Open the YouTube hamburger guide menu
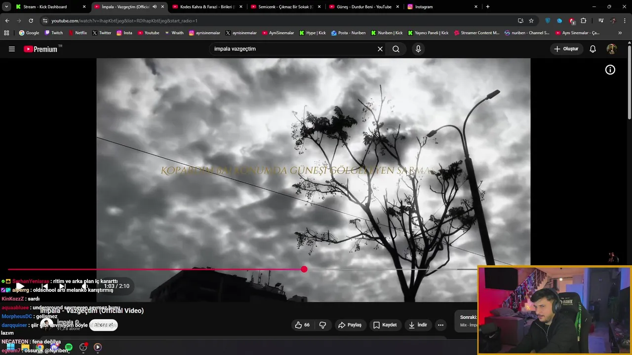 tap(12, 49)
